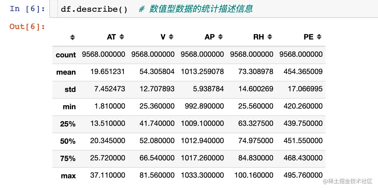The width and height of the screenshot is (378, 190).
Task: Click the sort icon next to V column
Action: click(171, 37)
